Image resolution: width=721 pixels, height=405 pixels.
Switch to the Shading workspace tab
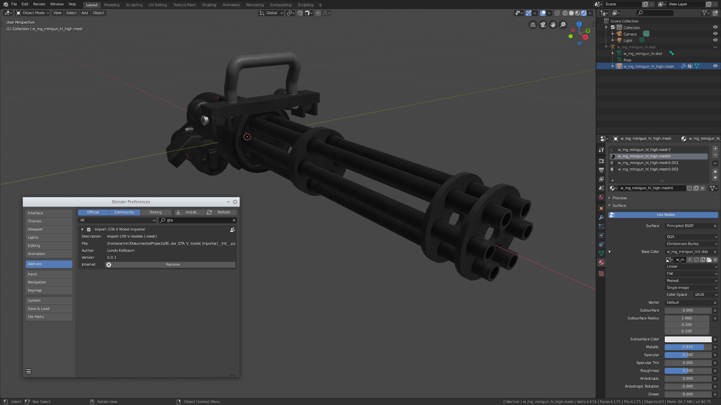pyautogui.click(x=209, y=5)
